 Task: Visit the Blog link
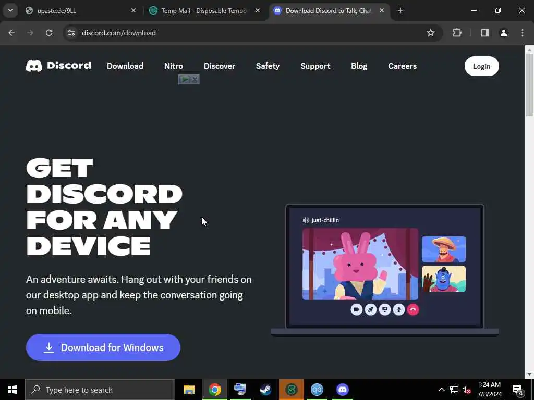click(359, 66)
